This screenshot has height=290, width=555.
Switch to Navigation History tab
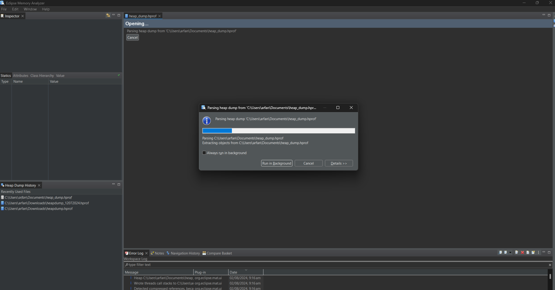pyautogui.click(x=183, y=253)
